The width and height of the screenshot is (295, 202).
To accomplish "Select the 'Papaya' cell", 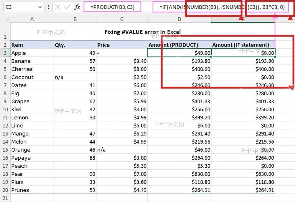I will point(32,158).
